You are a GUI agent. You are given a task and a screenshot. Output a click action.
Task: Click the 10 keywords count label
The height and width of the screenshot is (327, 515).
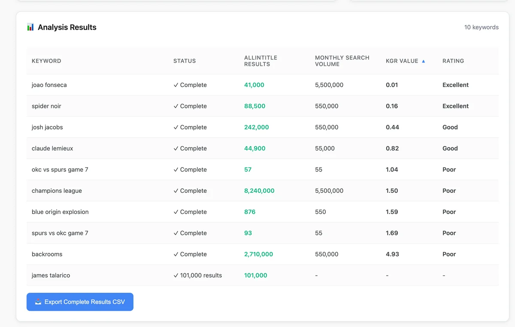(482, 27)
